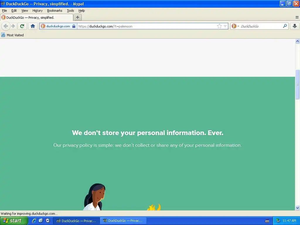Click the status text 'Waiting for improving.duckduckgo.com...'

(x=29, y=214)
